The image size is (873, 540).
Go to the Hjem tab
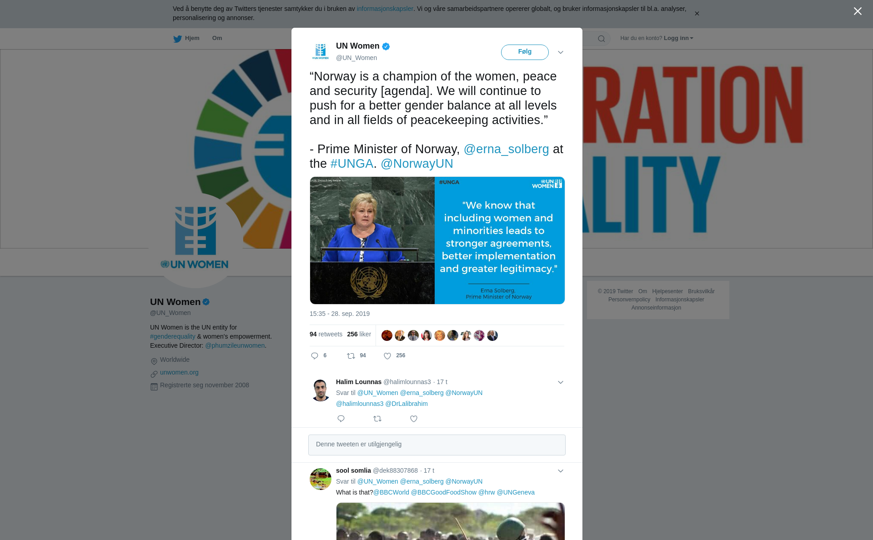click(186, 38)
